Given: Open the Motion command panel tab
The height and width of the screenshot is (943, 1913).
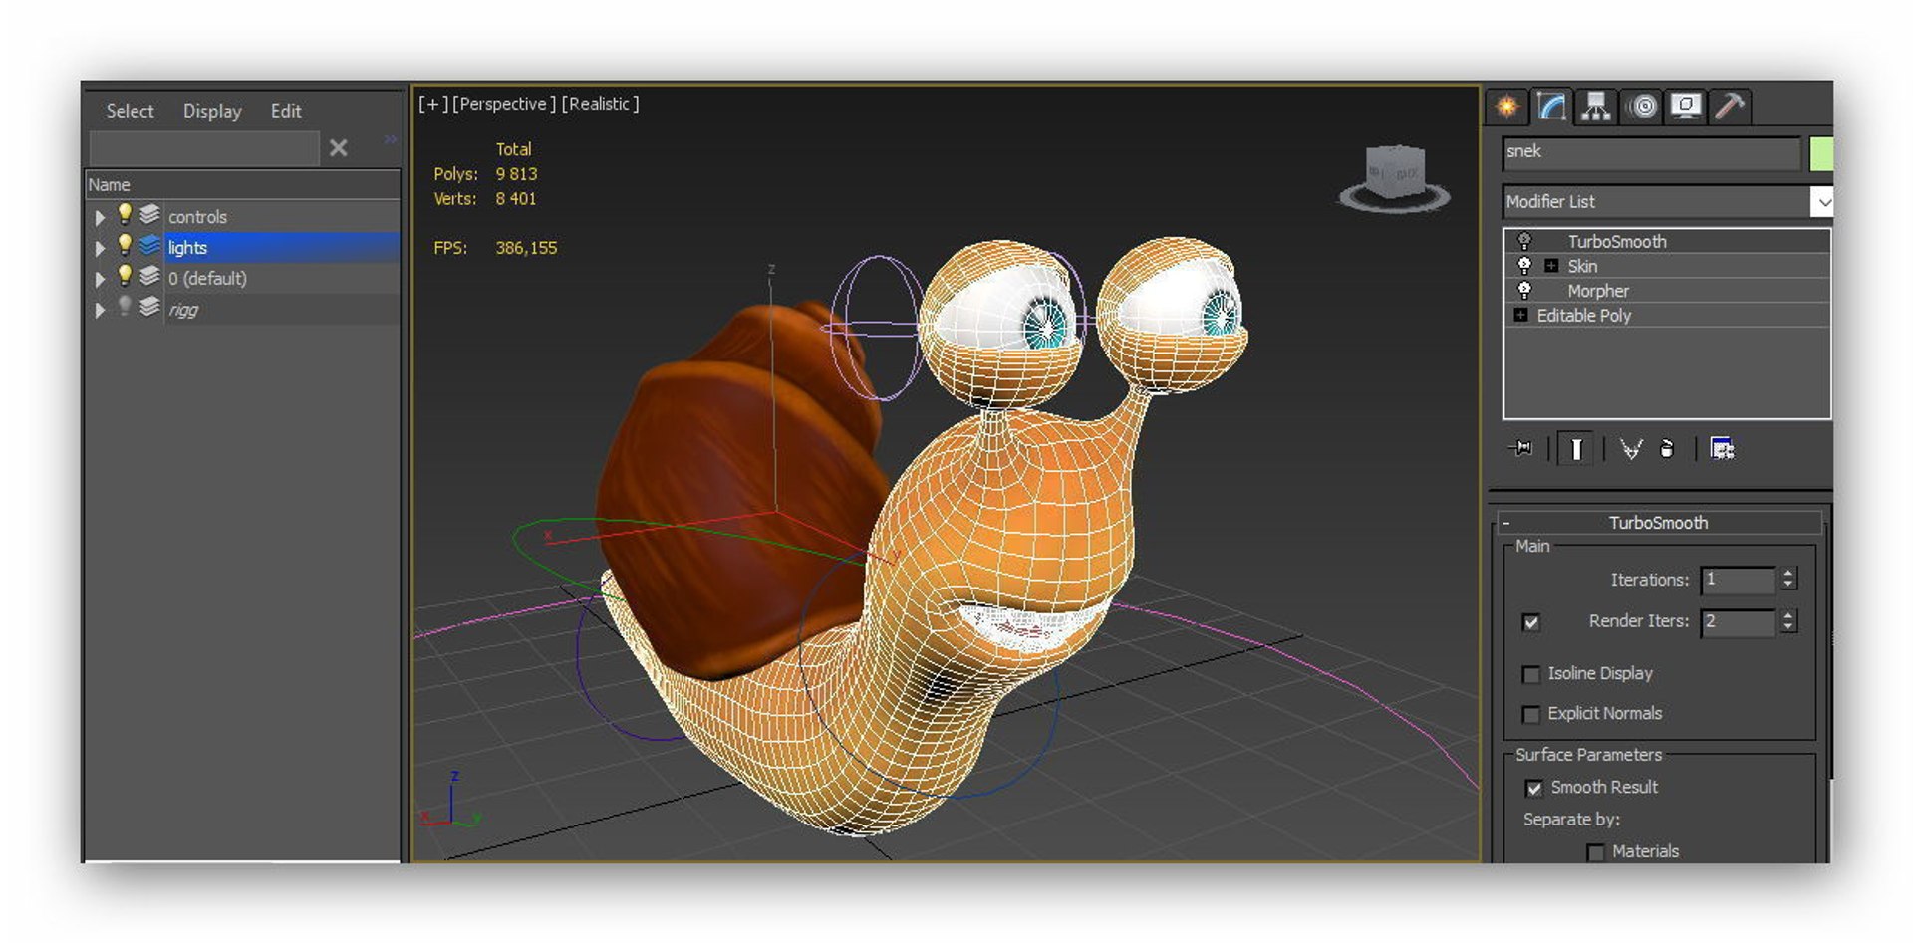Looking at the screenshot, I should coord(1642,106).
